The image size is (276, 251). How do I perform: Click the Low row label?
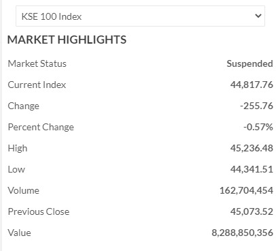(x=16, y=169)
